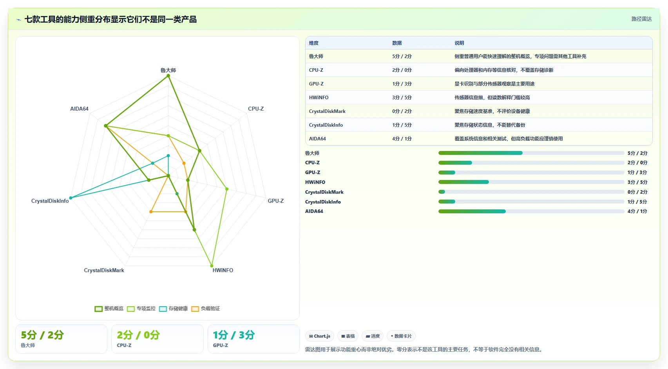Open the GPU-Z 1分 / 3分 data card

point(253,339)
